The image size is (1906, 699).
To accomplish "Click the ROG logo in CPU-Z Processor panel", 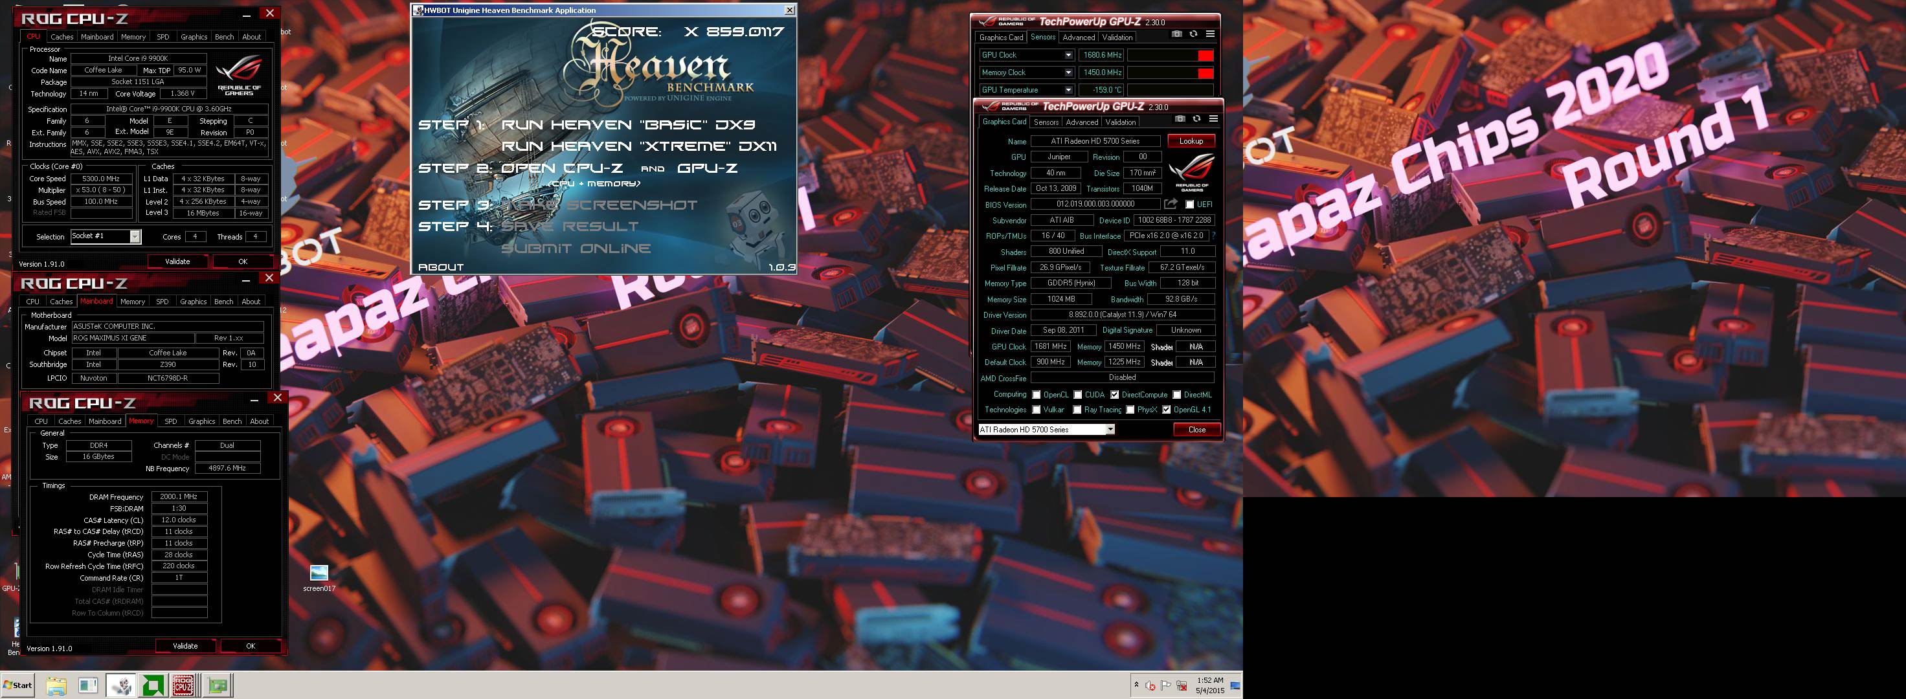I will [239, 76].
